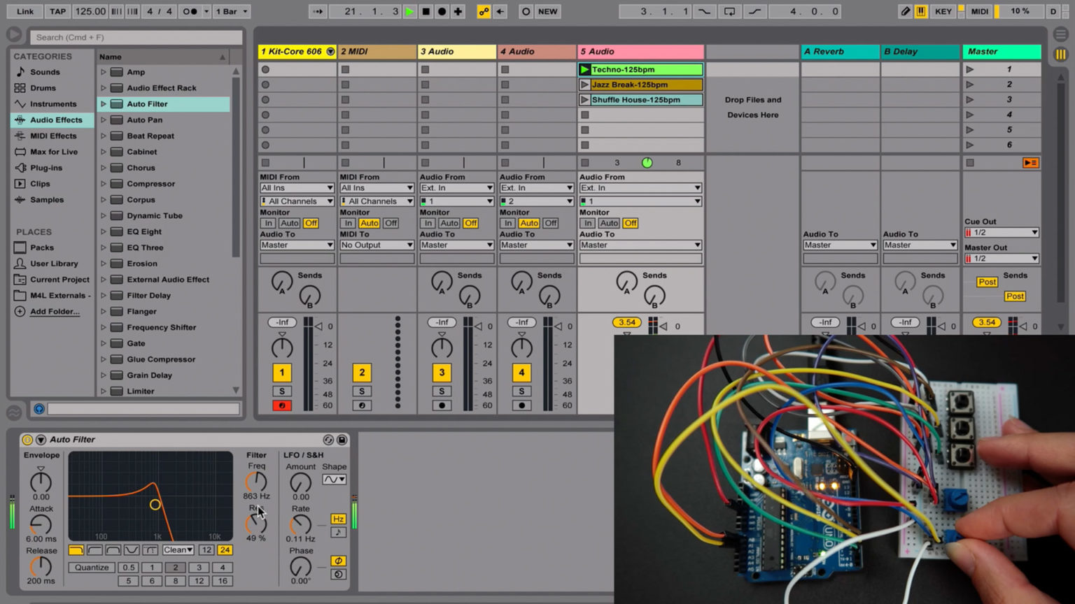
Task: Click the browser search field
Action: pyautogui.click(x=134, y=36)
